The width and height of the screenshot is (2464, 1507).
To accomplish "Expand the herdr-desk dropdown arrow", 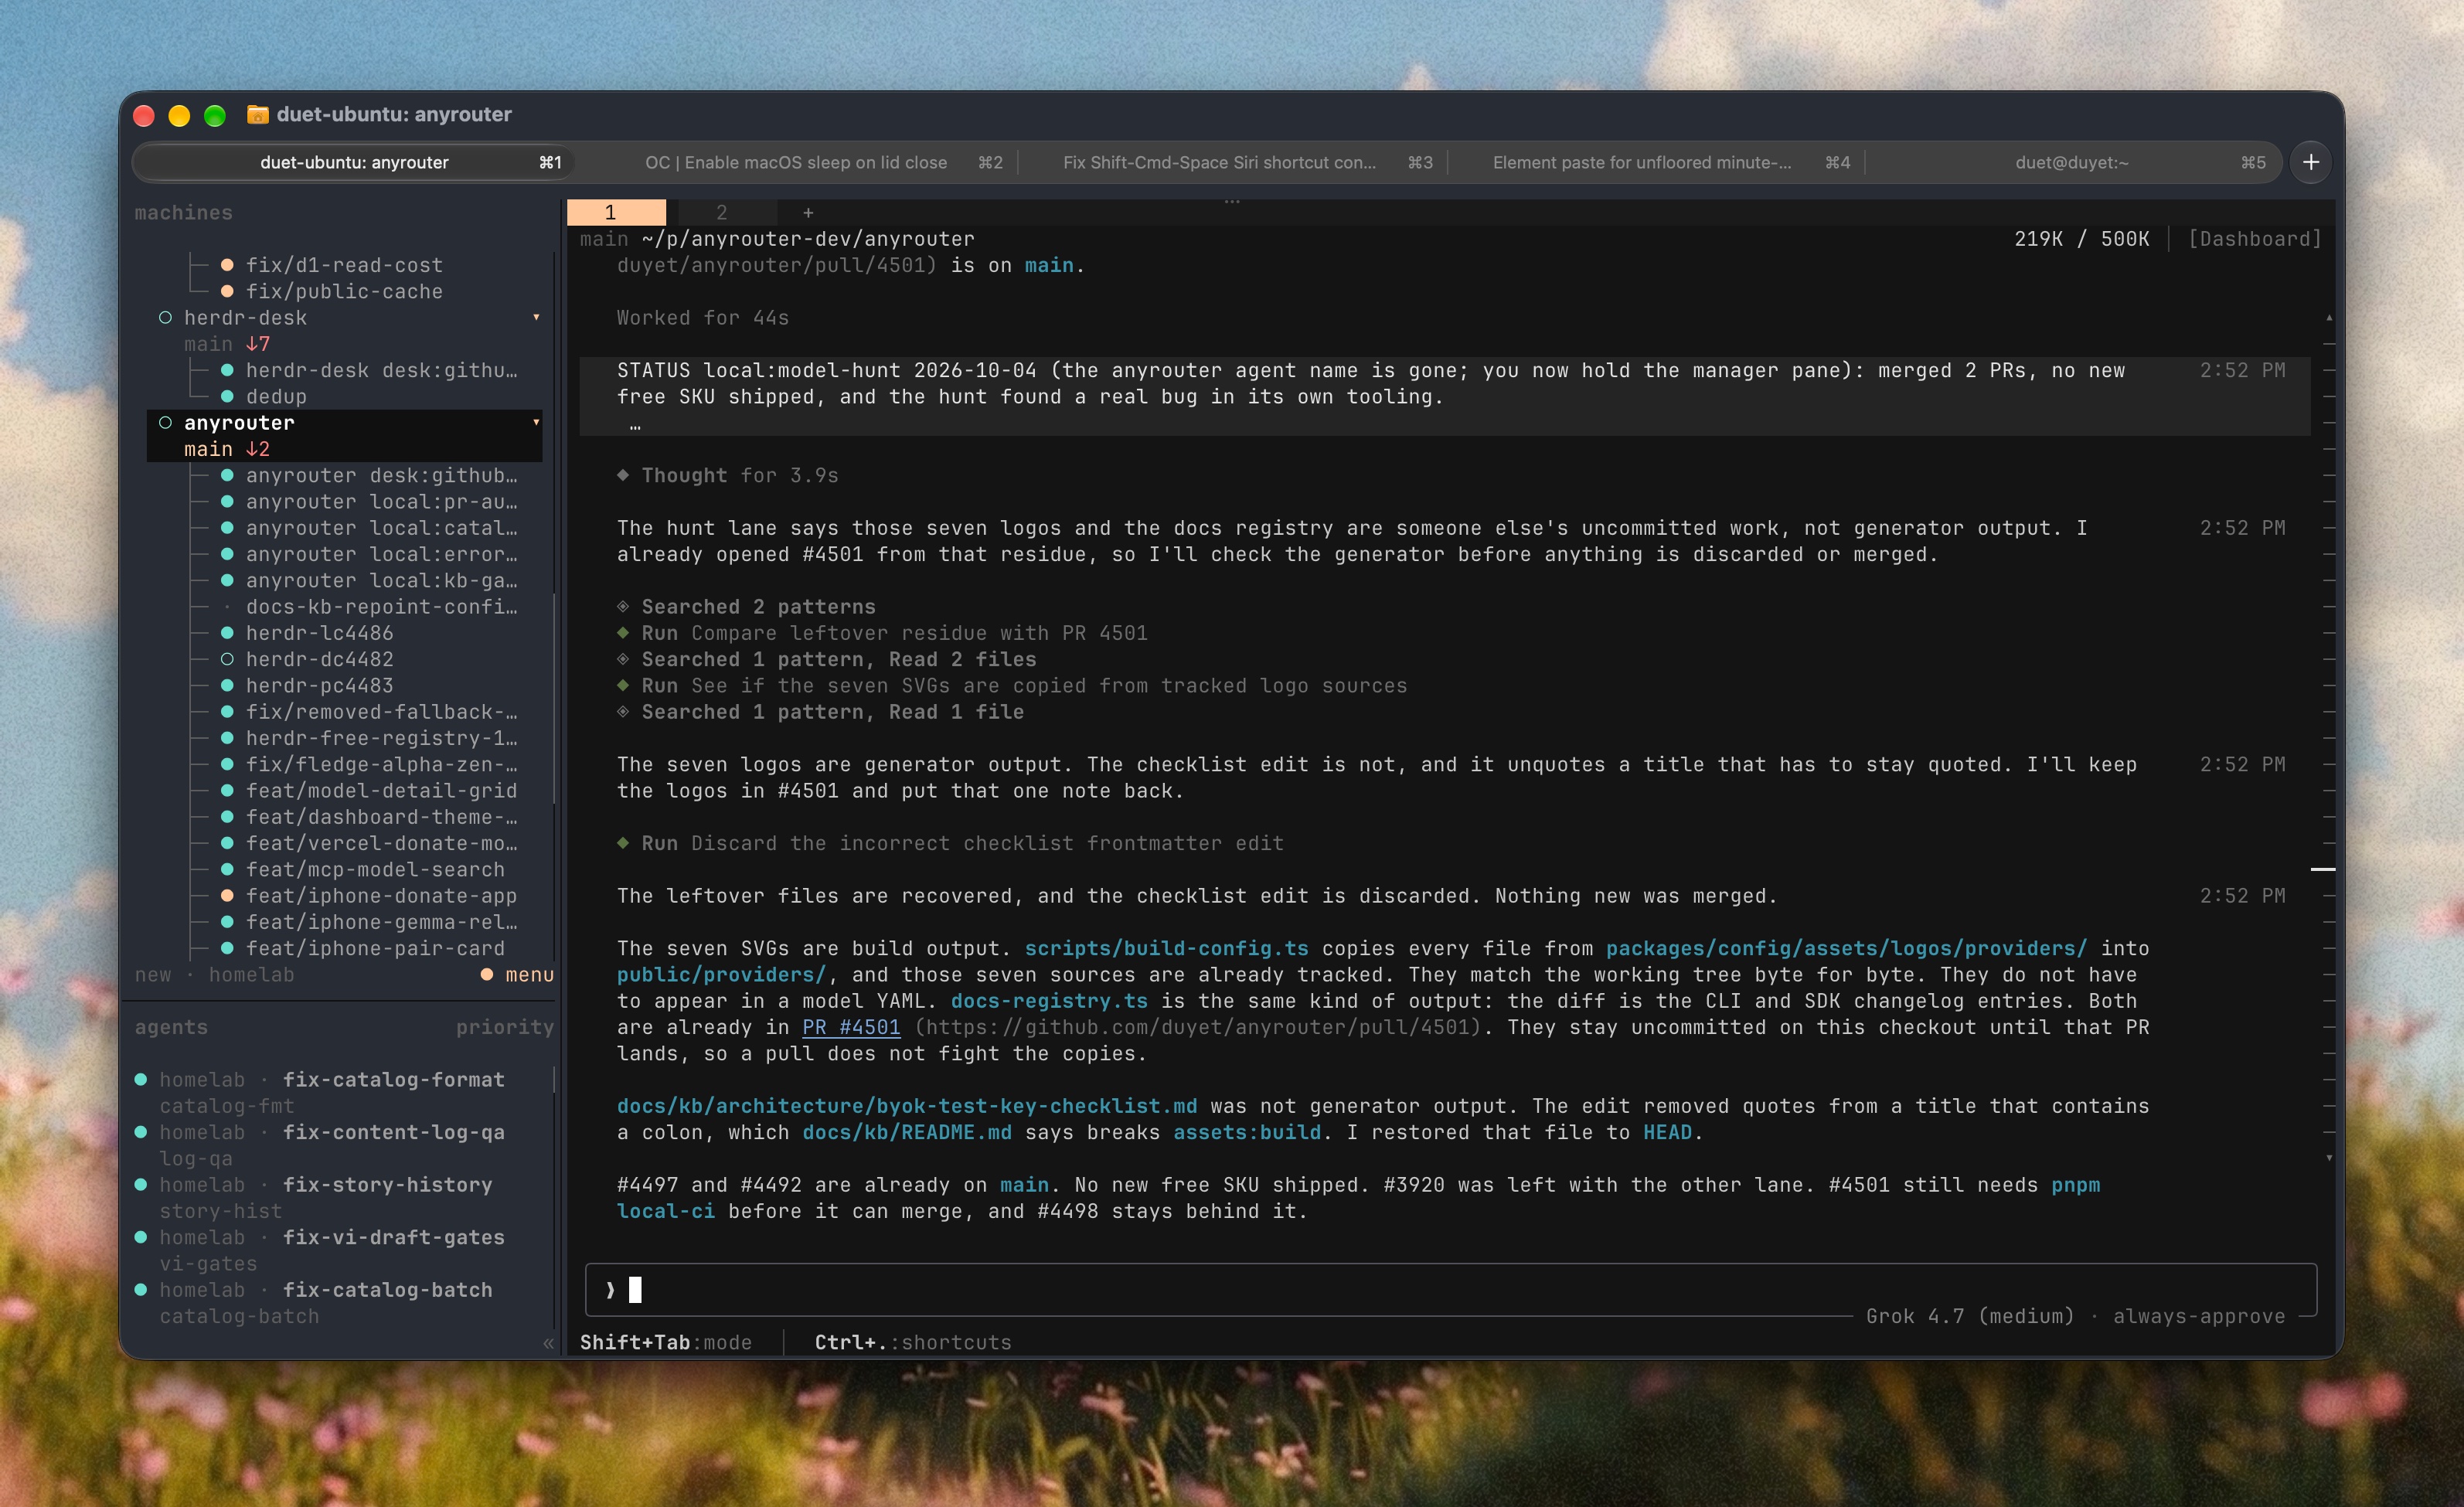I will click(536, 317).
